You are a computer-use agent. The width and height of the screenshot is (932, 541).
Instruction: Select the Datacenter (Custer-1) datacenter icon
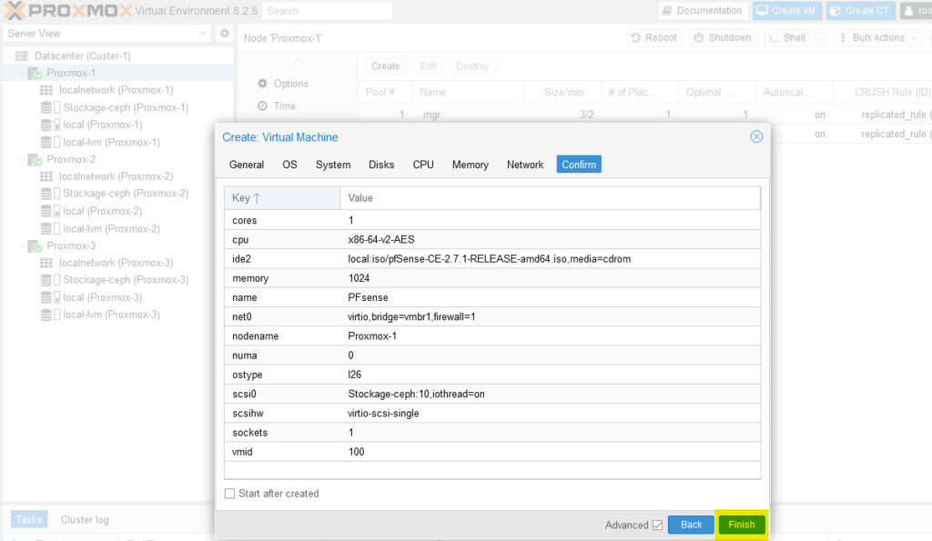coord(22,55)
